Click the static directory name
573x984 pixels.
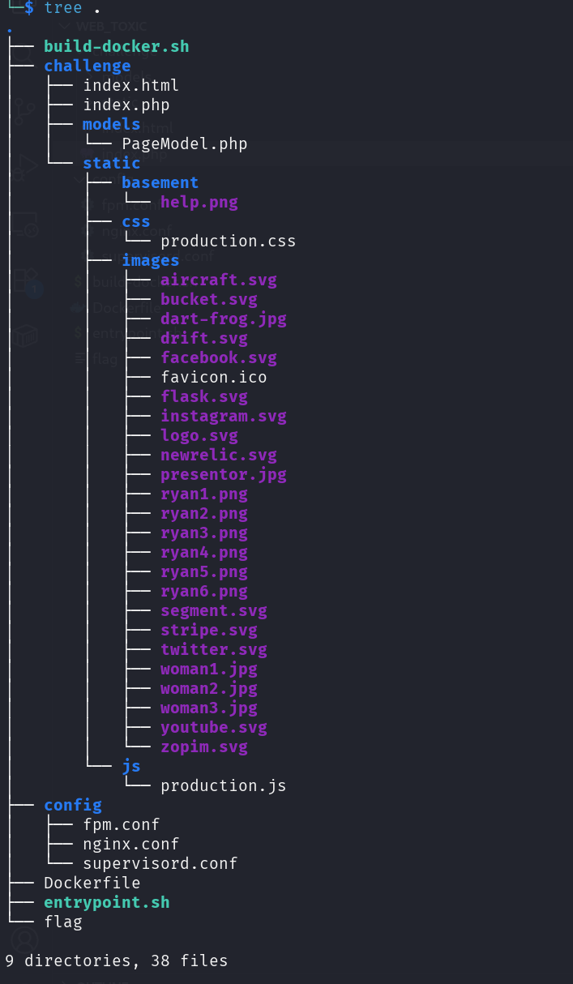pos(111,163)
